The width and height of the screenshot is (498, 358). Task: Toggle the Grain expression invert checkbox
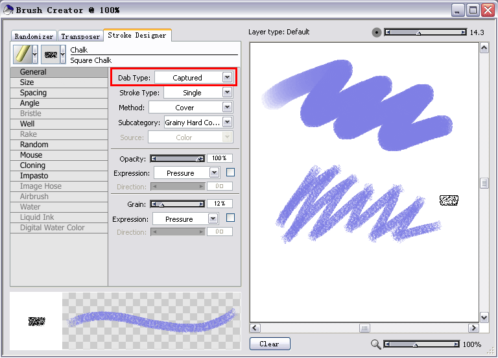230,219
